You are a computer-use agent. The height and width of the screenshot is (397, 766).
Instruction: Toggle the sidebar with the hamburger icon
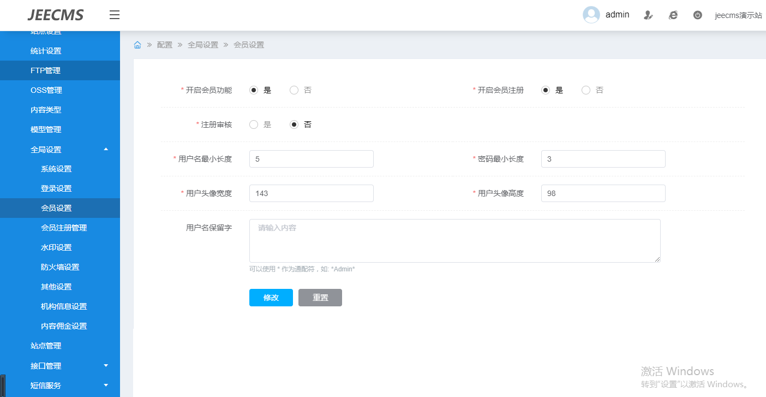point(115,15)
